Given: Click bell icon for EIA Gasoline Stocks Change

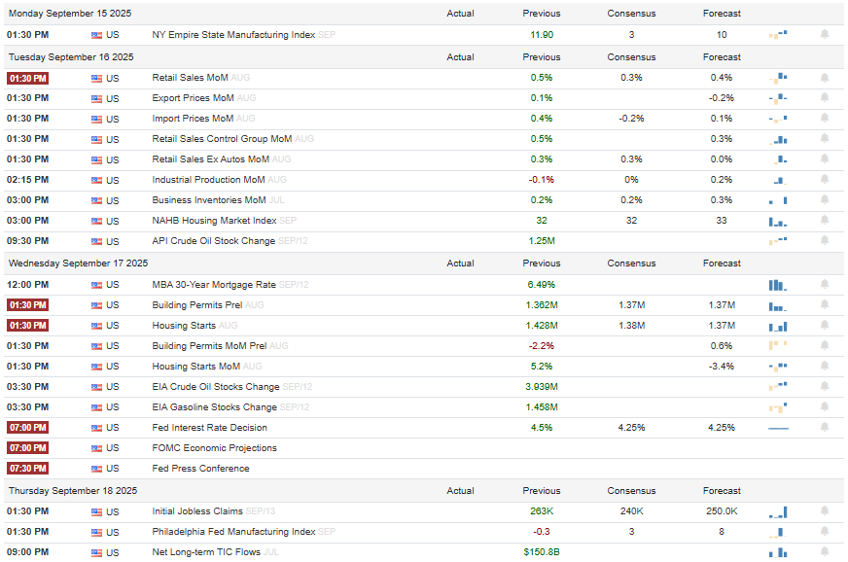Looking at the screenshot, I should click(x=825, y=406).
